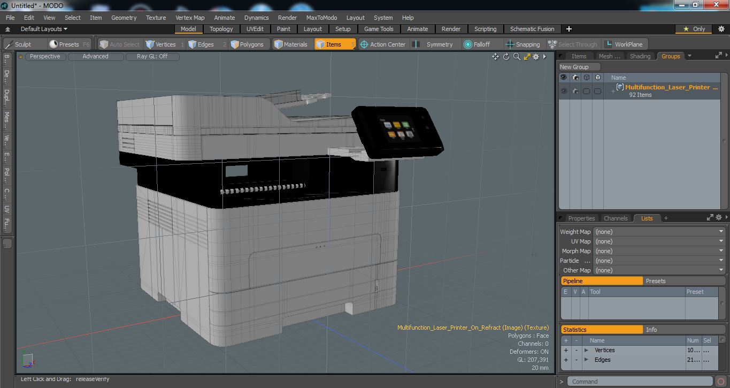Open the Vertex Map menu

pyautogui.click(x=190, y=18)
